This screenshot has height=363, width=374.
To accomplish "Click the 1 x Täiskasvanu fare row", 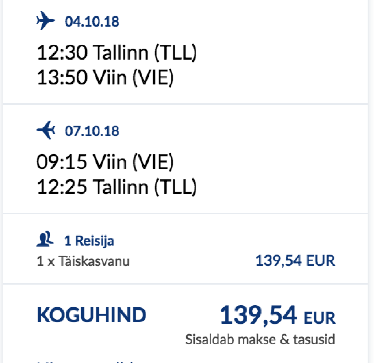I will 83,261.
